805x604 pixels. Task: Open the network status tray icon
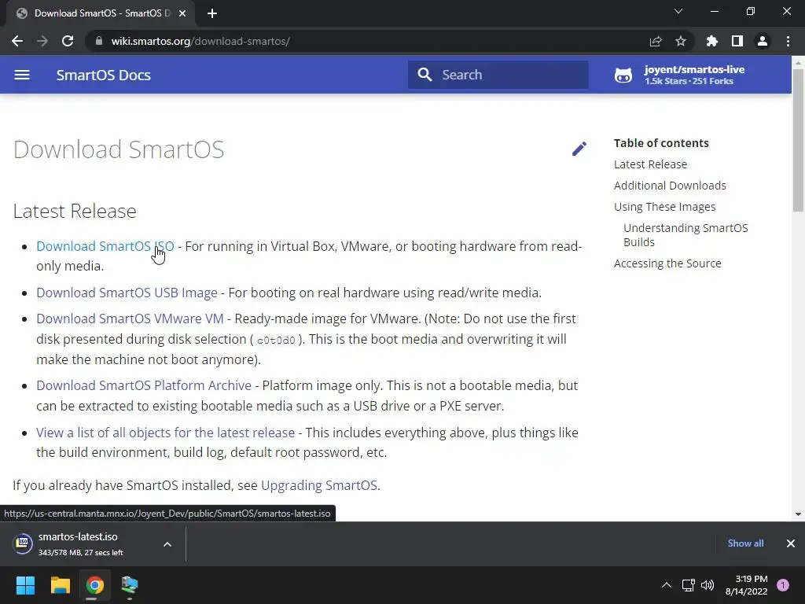click(689, 585)
